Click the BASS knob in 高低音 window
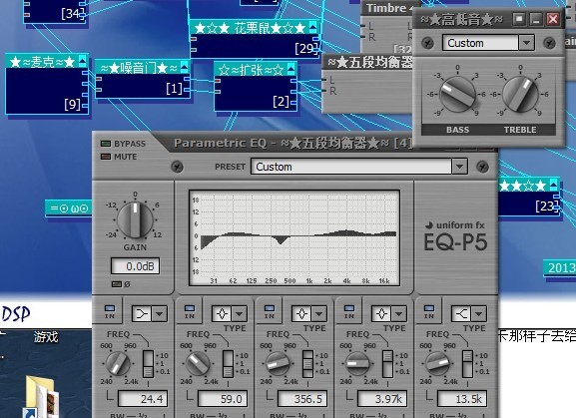Viewport: 576px width, 418px height. coord(458,95)
